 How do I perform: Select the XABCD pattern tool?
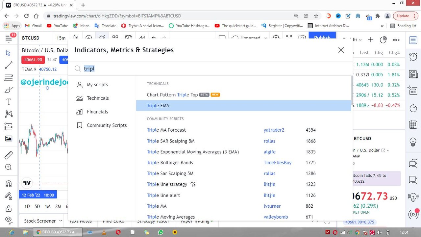pos(9,114)
